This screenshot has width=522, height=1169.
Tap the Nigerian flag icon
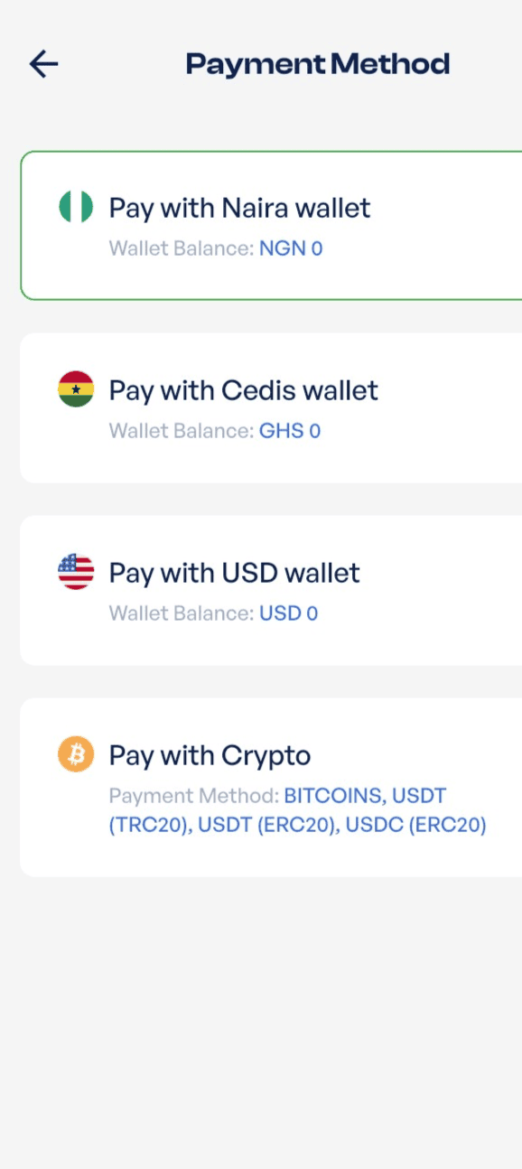coord(76,207)
